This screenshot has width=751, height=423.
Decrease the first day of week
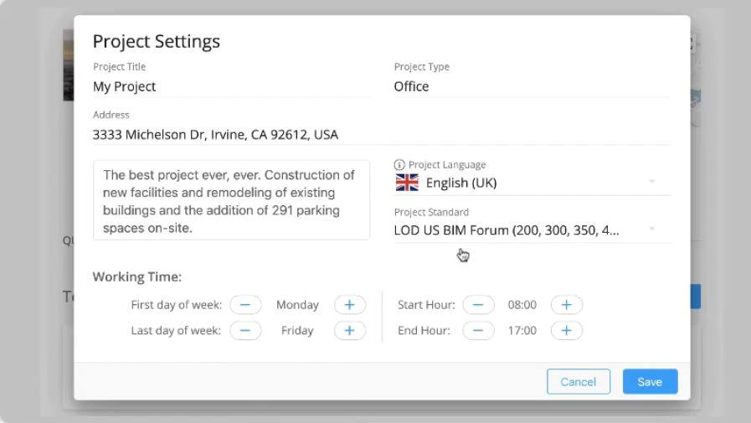click(x=245, y=305)
